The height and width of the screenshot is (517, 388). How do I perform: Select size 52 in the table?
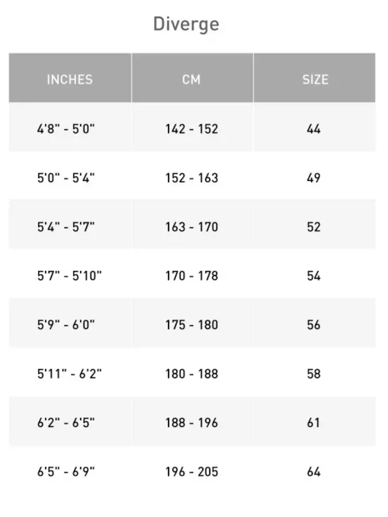pyautogui.click(x=314, y=227)
